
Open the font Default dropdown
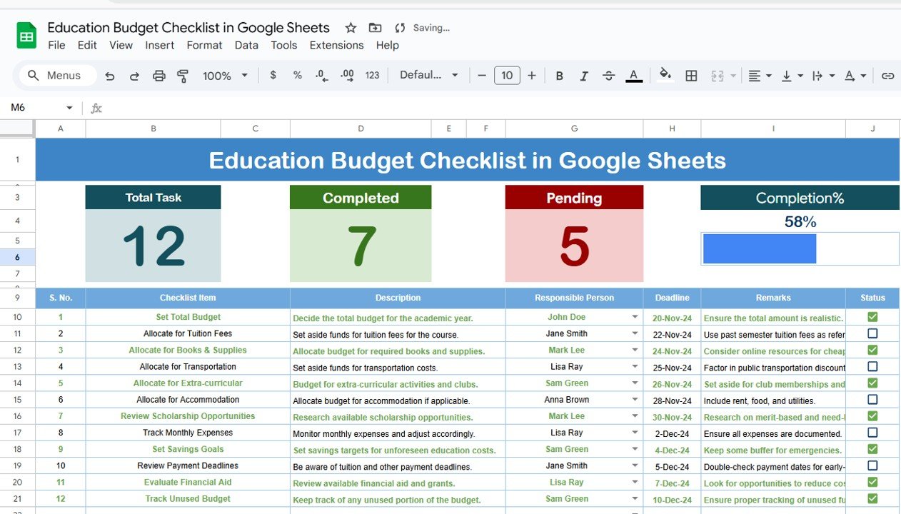(428, 75)
